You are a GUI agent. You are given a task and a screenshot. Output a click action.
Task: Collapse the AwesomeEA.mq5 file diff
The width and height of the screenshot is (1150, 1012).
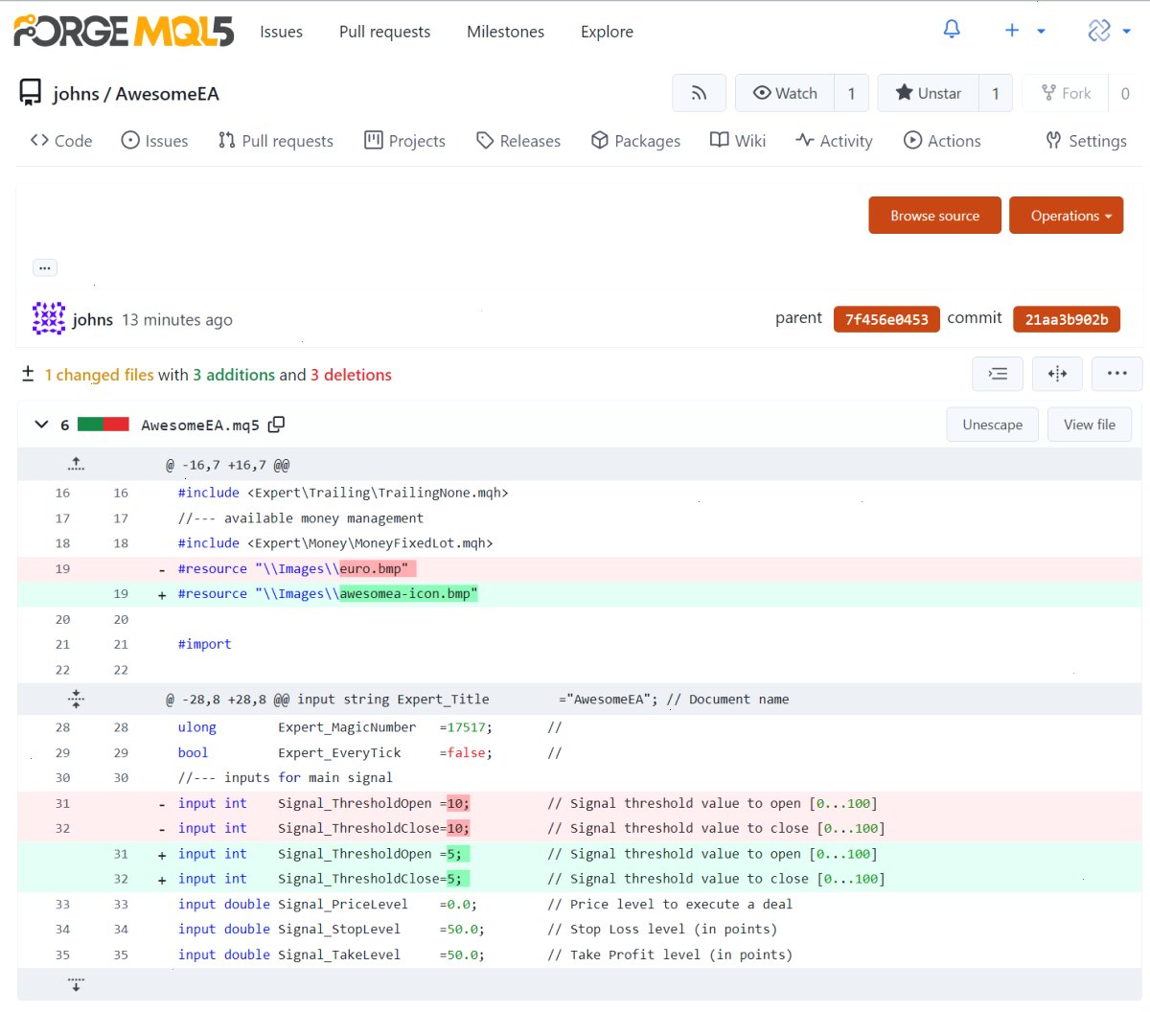point(41,425)
